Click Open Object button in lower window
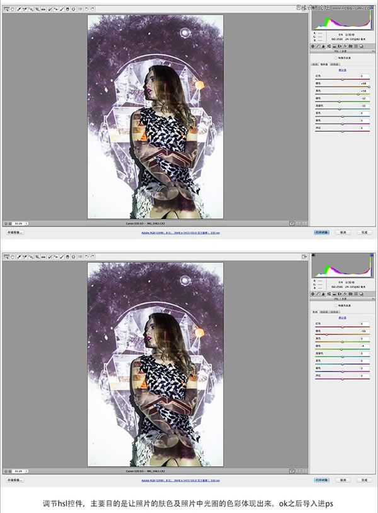The image size is (378, 513). click(322, 480)
